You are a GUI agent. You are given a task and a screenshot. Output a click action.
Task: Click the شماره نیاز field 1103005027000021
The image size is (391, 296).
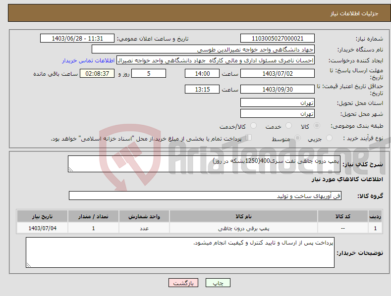[x=278, y=39]
